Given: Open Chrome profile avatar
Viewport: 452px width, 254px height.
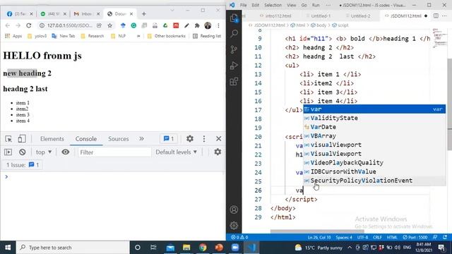Looking at the screenshot, I should click(208, 25).
